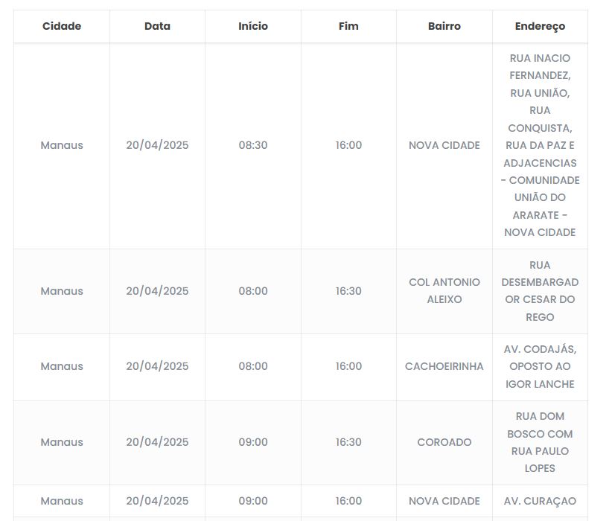Select the COROADO neighborhood cell
612x521 pixels.
(444, 442)
